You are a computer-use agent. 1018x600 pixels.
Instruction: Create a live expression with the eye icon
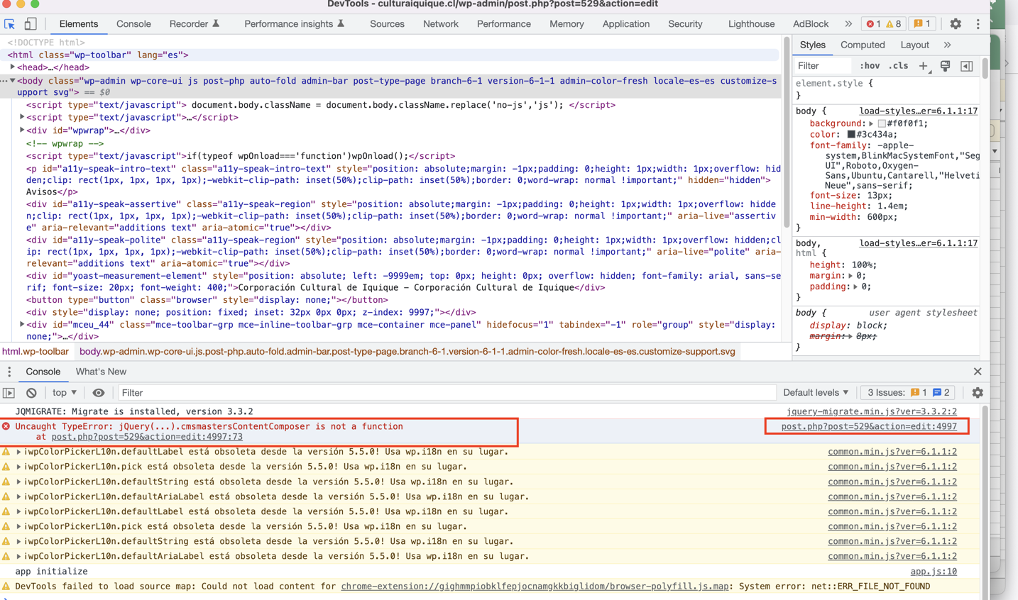98,393
